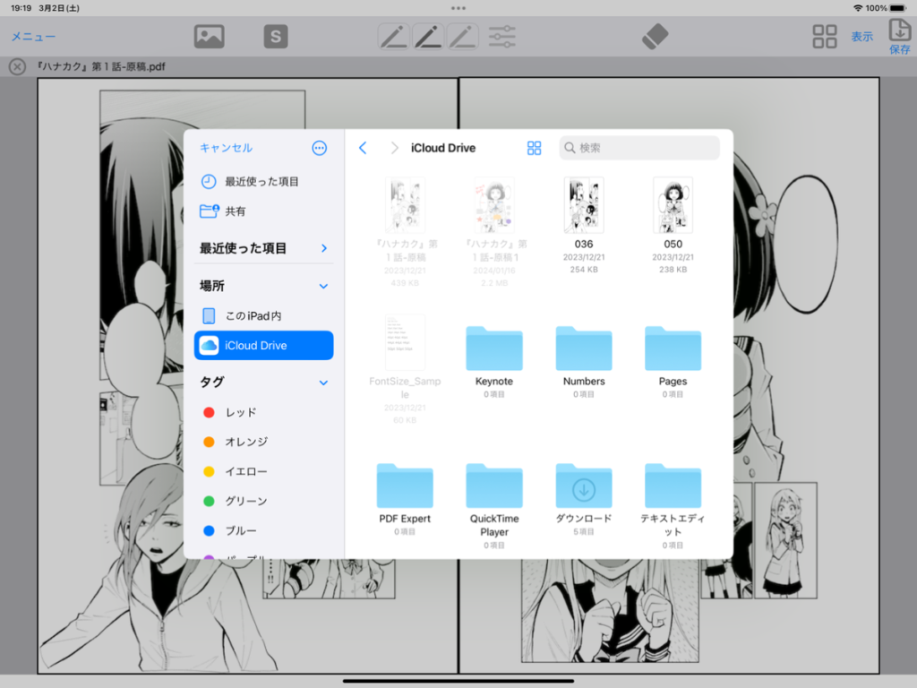The image size is (917, 688).
Task: Select the レッド red tag
Action: (x=264, y=412)
